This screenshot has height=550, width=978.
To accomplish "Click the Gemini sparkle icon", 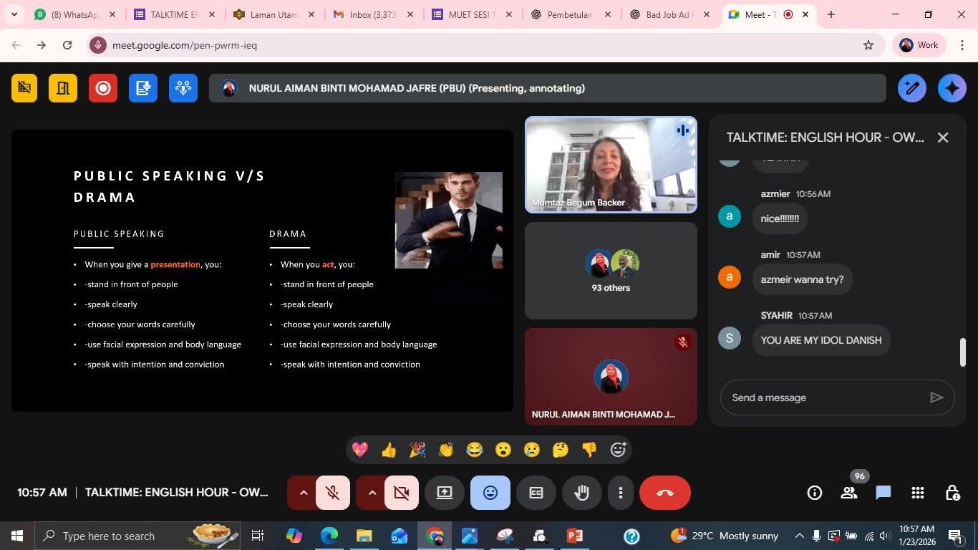I will tap(952, 88).
